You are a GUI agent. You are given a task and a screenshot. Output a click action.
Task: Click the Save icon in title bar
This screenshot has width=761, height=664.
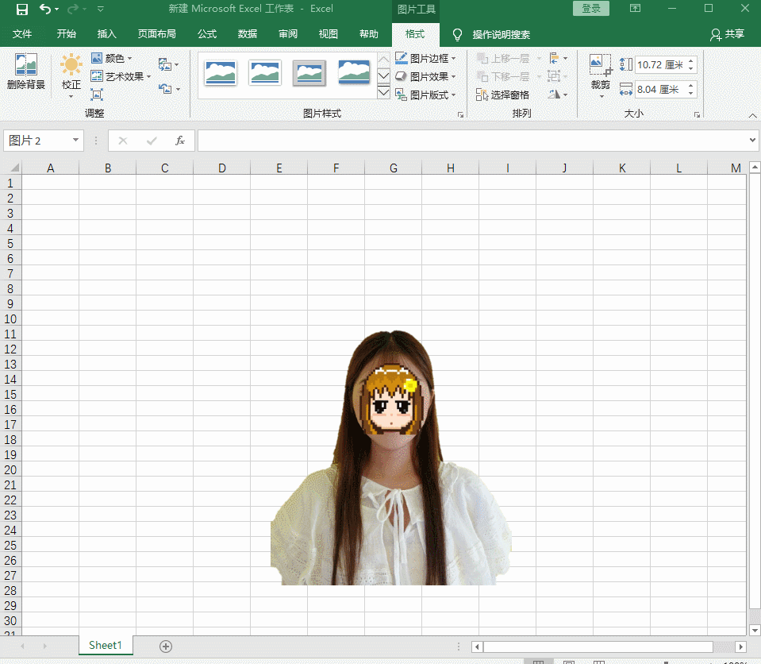pos(22,10)
